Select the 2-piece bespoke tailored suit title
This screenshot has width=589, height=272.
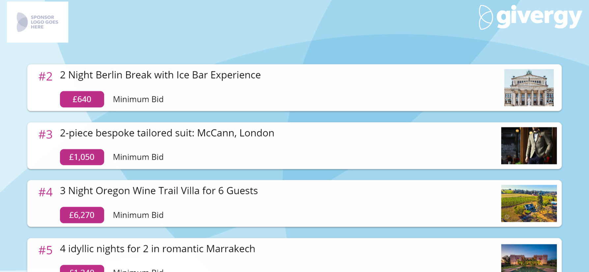pos(167,133)
